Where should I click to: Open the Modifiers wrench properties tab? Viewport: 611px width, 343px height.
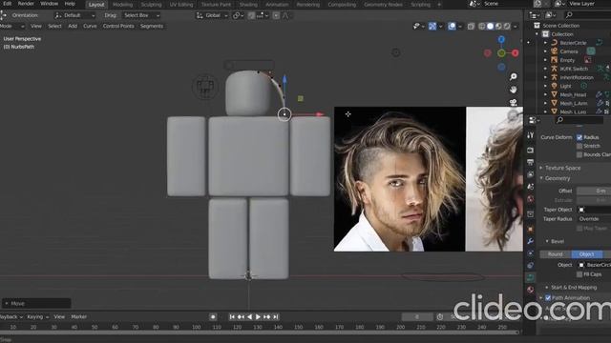(531, 241)
